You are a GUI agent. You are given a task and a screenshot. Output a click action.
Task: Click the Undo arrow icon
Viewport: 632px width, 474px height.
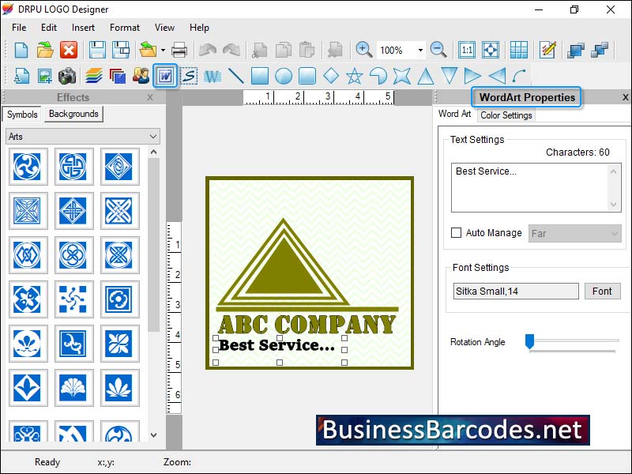click(x=207, y=49)
